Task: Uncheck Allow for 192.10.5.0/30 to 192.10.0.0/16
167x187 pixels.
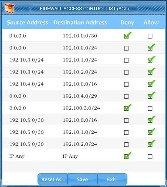Action: (150, 120)
